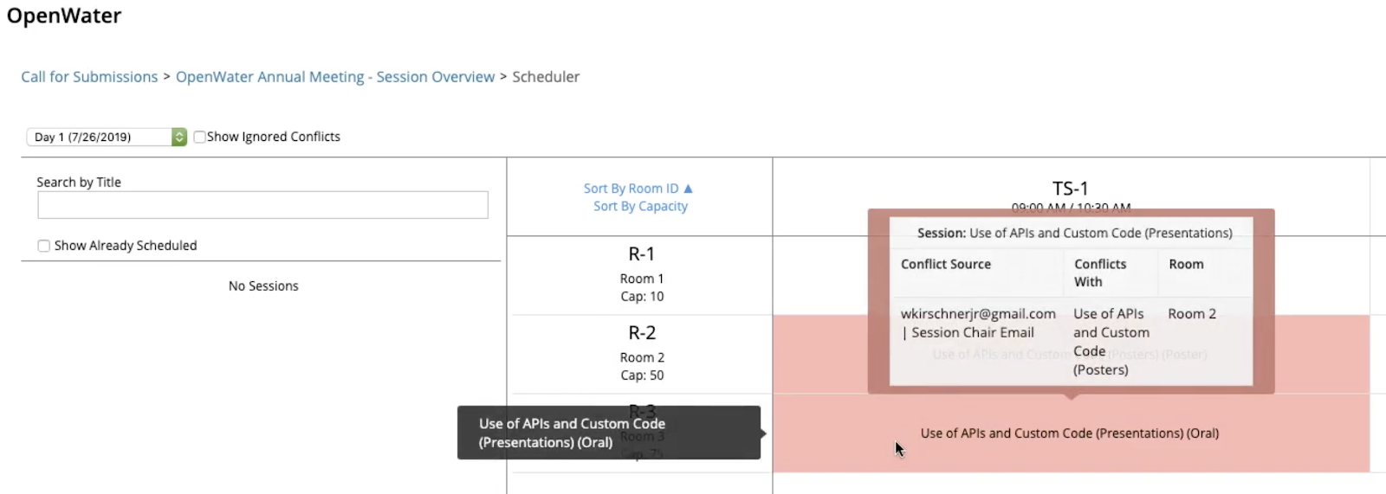
Task: Enable Show Ignored Conflicts checkbox
Action: [200, 137]
